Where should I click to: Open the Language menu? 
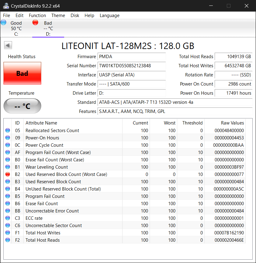pyautogui.click(x=109, y=16)
